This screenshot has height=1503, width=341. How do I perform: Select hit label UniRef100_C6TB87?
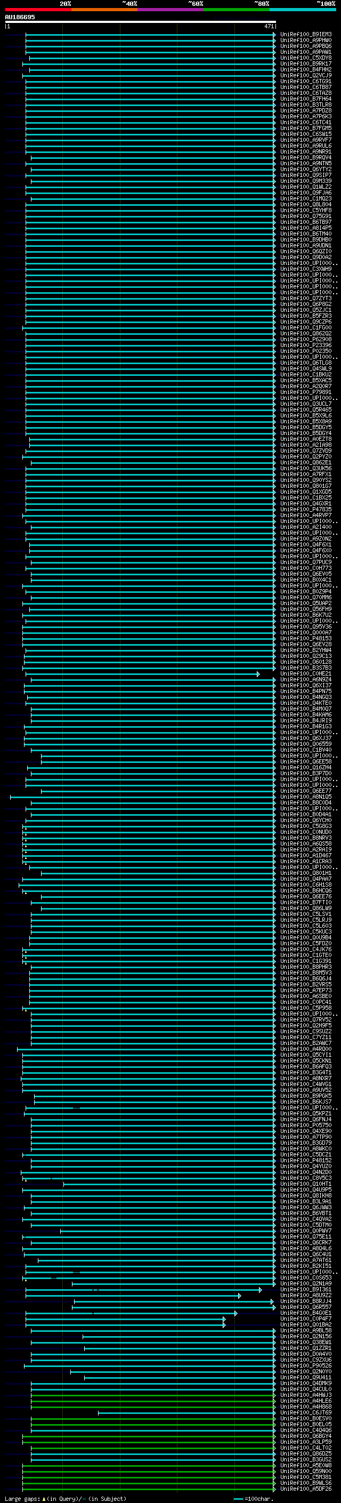306,87
